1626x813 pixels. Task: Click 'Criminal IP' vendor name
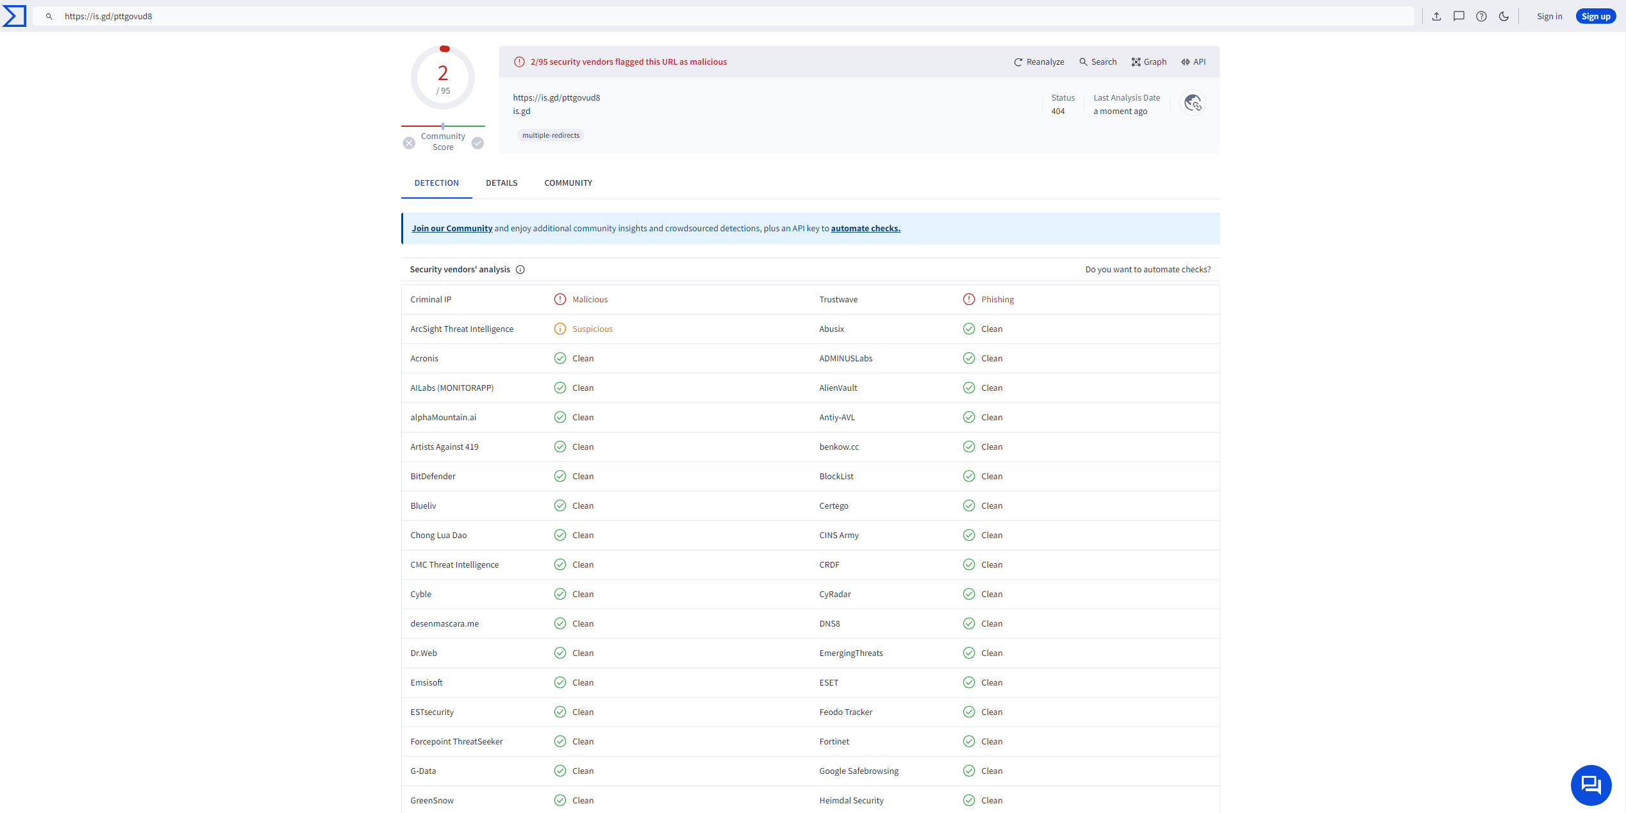431,300
